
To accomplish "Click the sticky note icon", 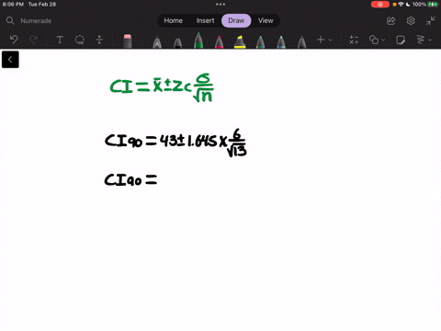I will 401,40.
